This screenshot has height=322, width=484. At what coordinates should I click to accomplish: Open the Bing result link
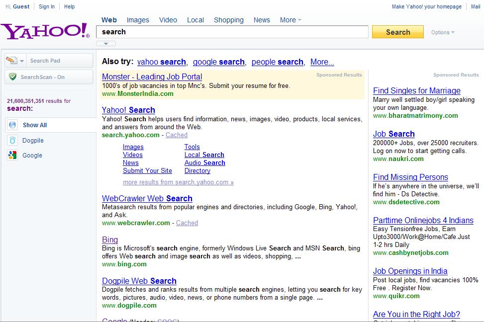click(x=110, y=240)
